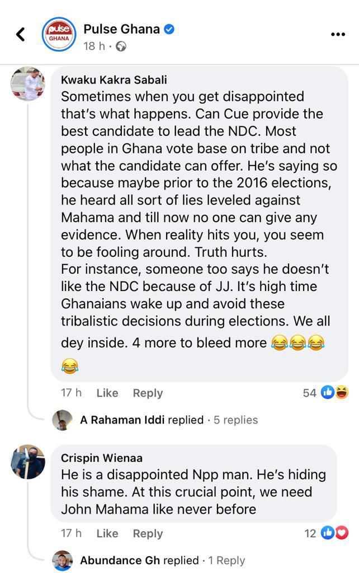Like Kwaku Kakra Sabali's comment

point(107,393)
